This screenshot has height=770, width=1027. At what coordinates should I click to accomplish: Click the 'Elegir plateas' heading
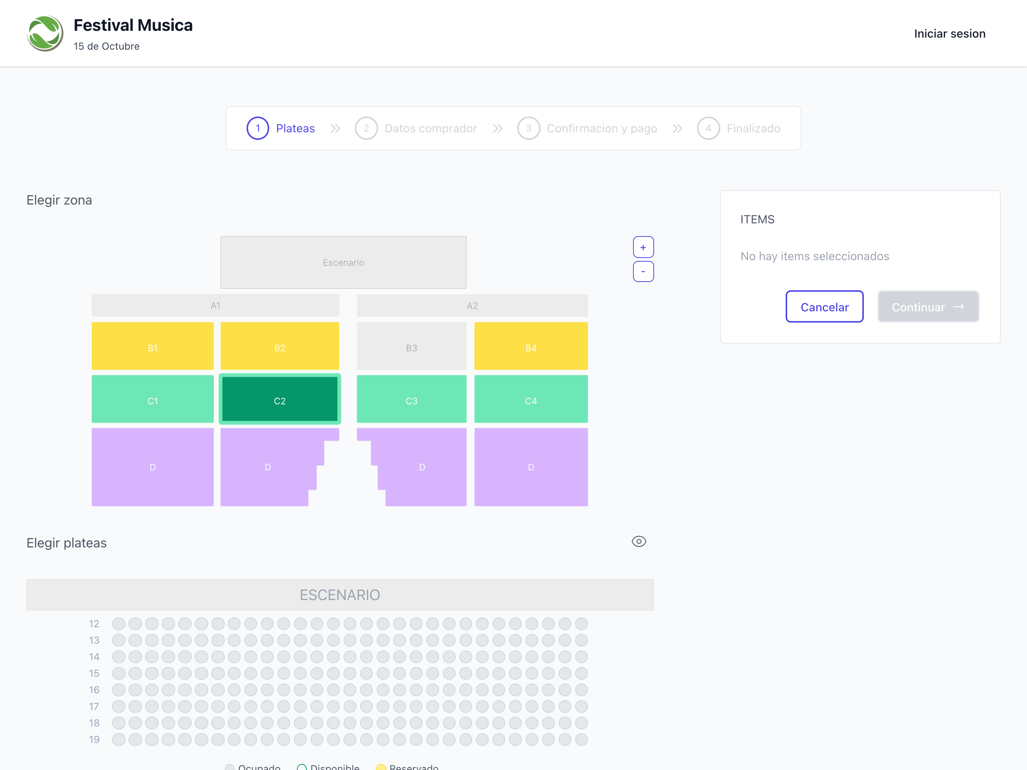coord(67,543)
